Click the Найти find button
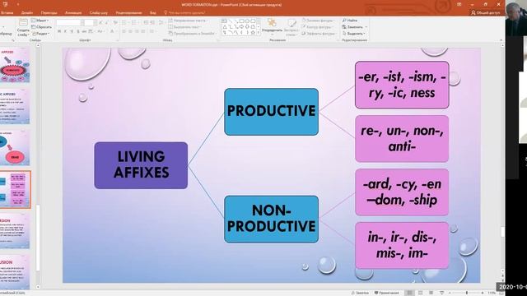The width and height of the screenshot is (527, 296). (x=350, y=21)
